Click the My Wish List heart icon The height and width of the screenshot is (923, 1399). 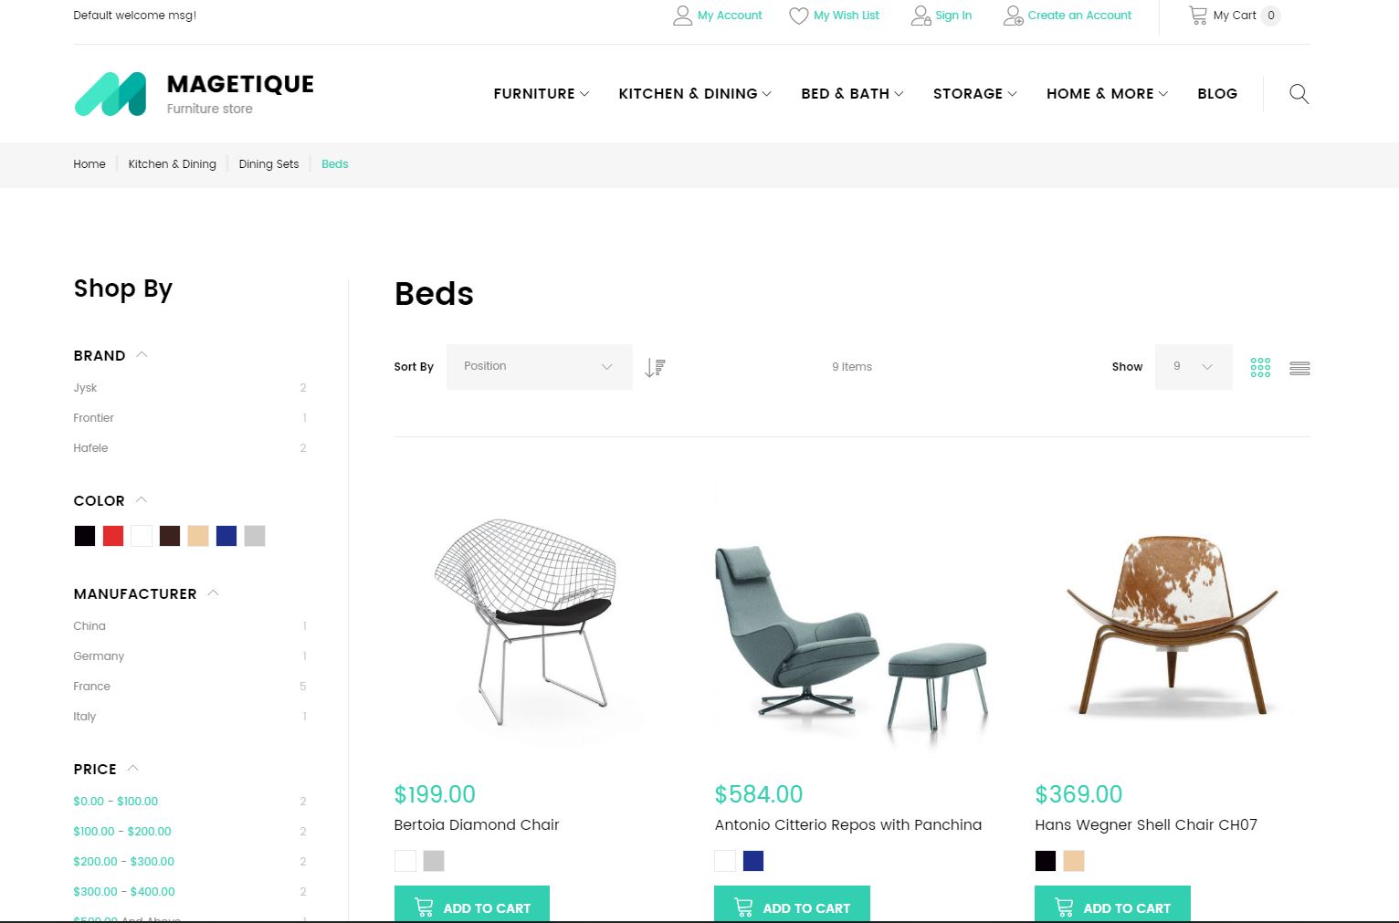[x=798, y=16]
